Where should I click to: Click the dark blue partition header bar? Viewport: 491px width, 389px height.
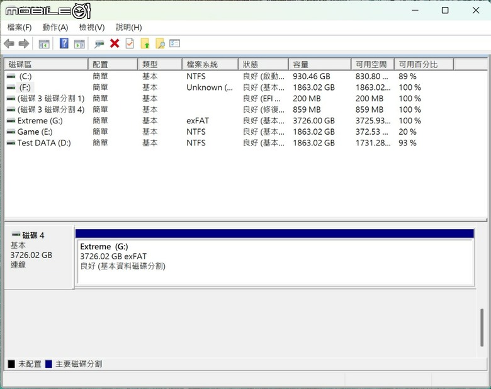pos(274,234)
